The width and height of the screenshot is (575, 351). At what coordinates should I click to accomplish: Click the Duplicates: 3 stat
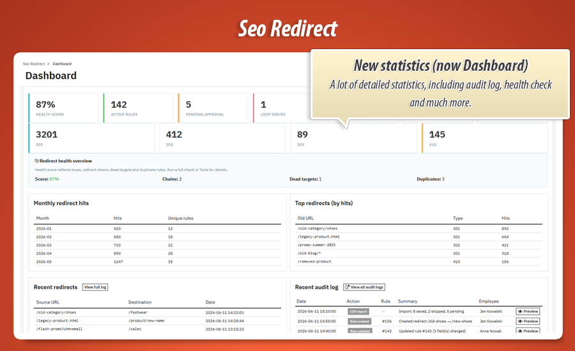click(431, 179)
